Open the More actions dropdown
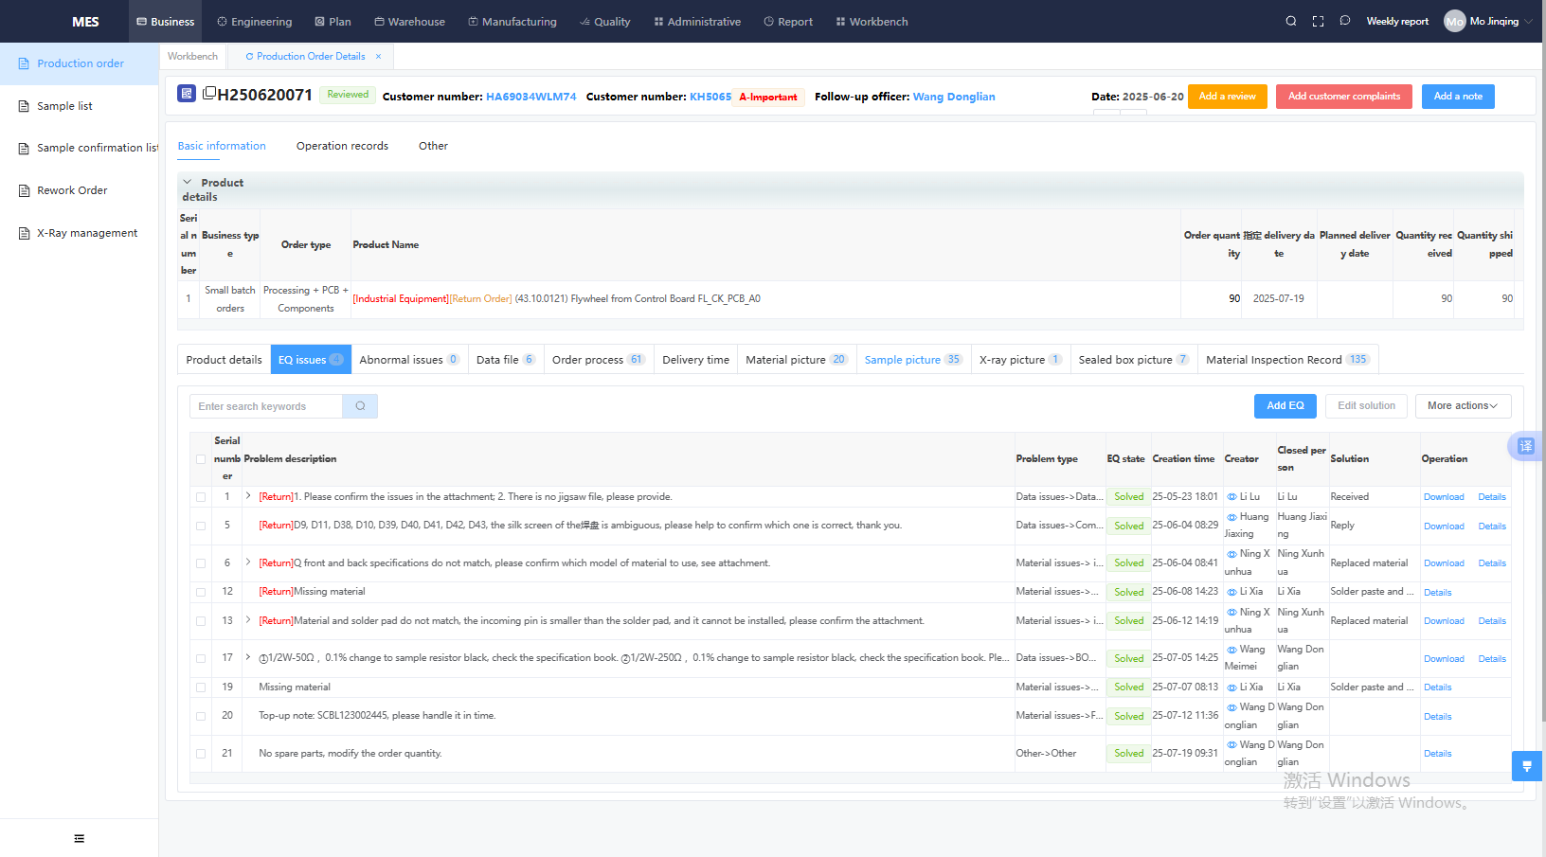This screenshot has width=1546, height=857. tap(1463, 406)
